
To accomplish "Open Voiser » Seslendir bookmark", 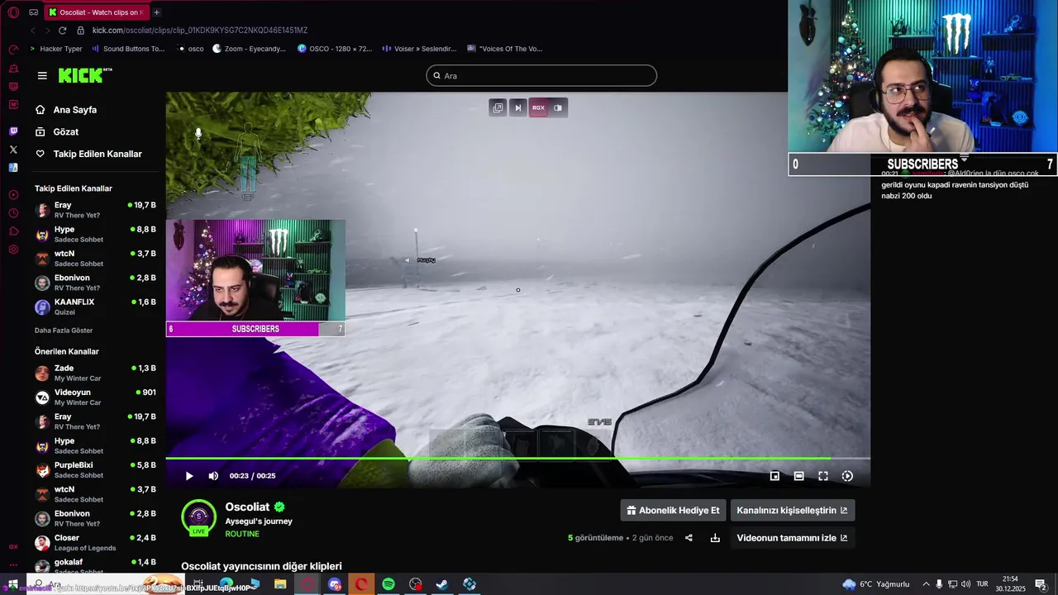I will pyautogui.click(x=419, y=49).
